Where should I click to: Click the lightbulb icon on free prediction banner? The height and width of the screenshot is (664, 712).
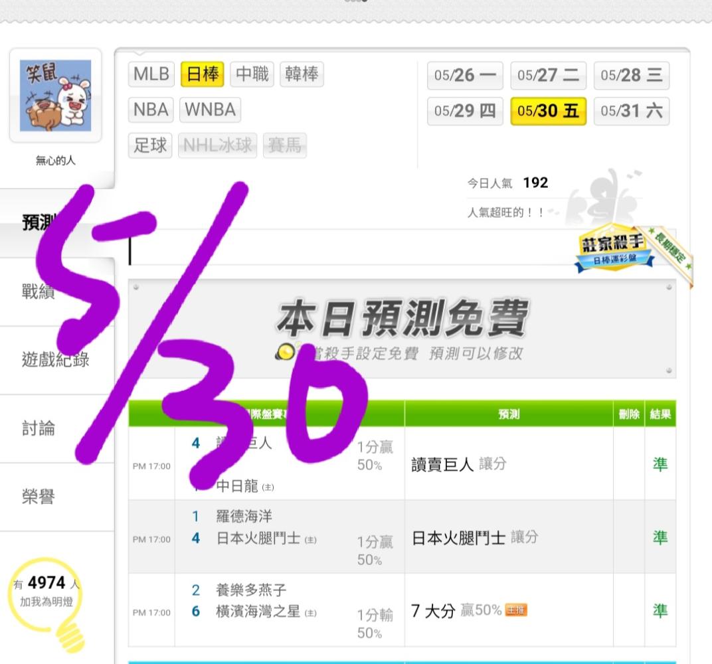286,352
